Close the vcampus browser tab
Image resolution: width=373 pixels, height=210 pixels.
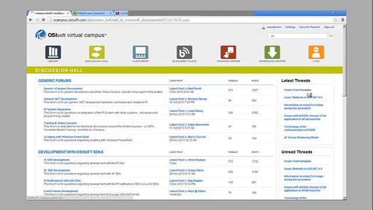68,13
